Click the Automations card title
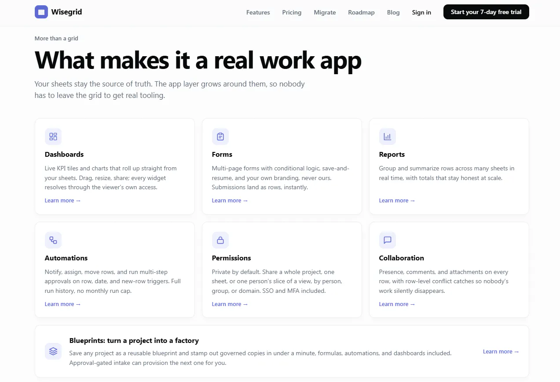560x382 pixels. point(66,258)
